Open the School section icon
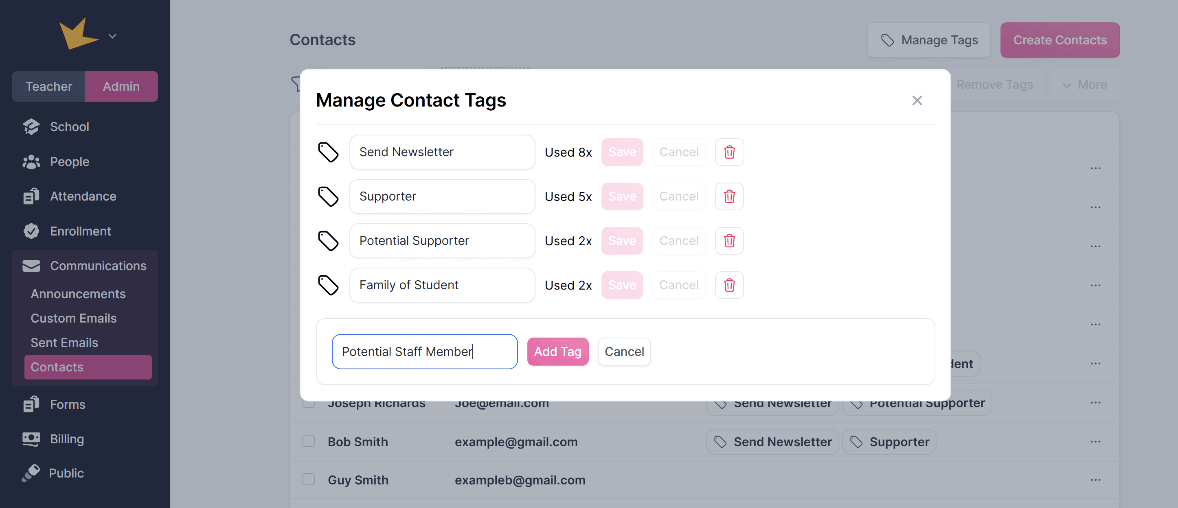The width and height of the screenshot is (1178, 508). (31, 126)
